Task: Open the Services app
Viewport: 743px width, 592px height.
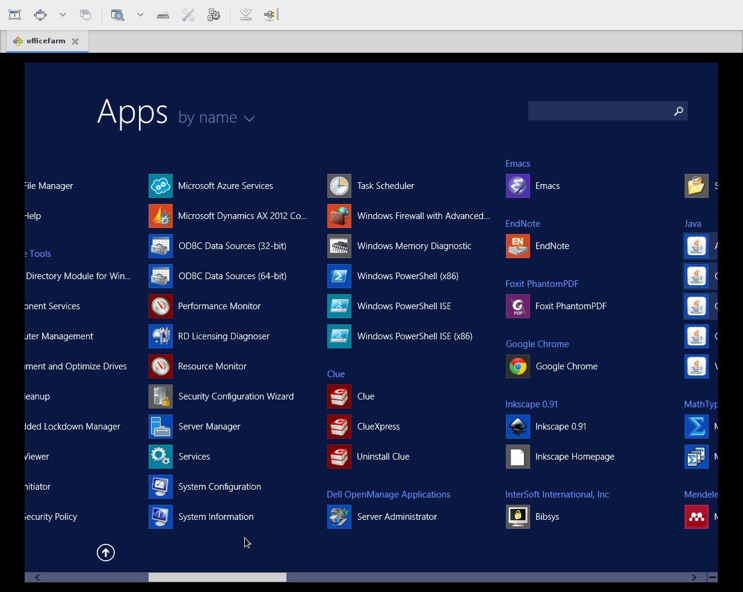Action: [x=179, y=457]
